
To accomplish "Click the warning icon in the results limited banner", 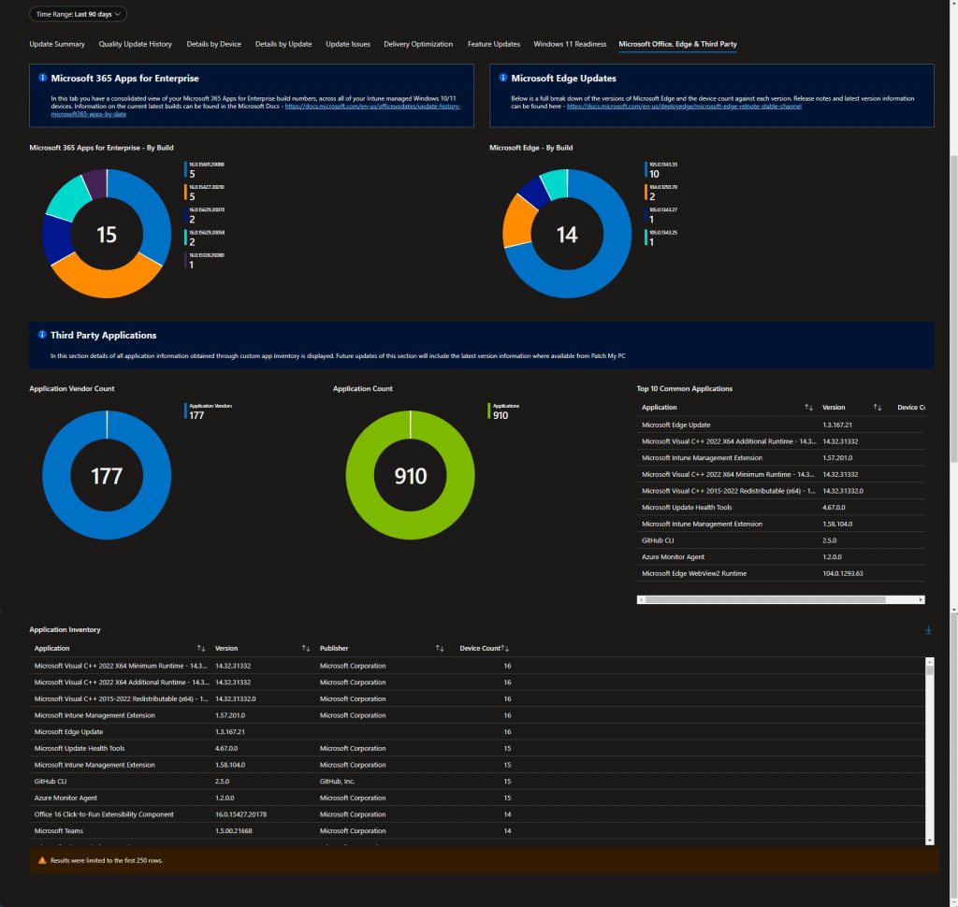I will click(42, 860).
